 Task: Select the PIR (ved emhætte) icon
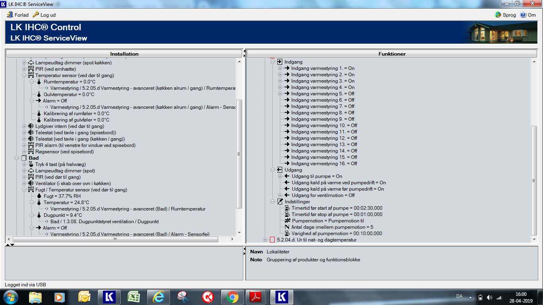[x=31, y=69]
